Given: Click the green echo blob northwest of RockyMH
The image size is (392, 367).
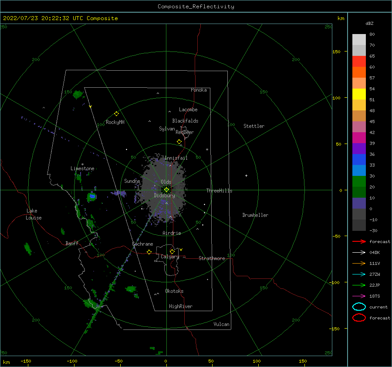Looking at the screenshot, I should point(78,94).
